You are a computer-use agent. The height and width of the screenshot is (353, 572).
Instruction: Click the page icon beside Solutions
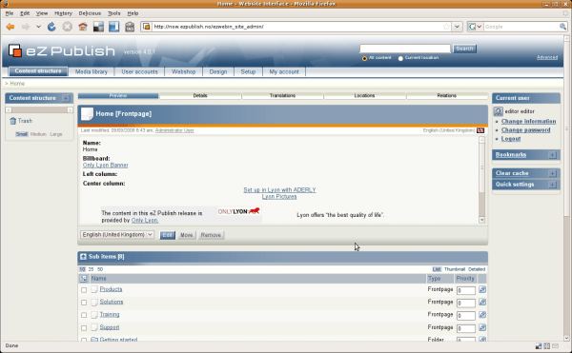coord(94,302)
